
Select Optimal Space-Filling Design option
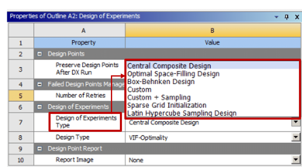click(x=173, y=74)
